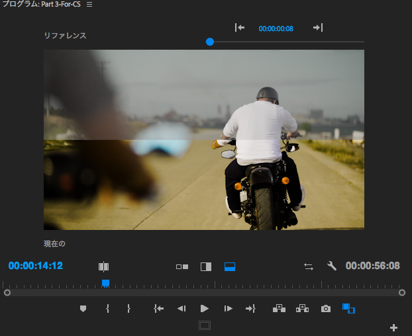Toggle shot or frame comparison button
The image size is (412, 336).
103,266
